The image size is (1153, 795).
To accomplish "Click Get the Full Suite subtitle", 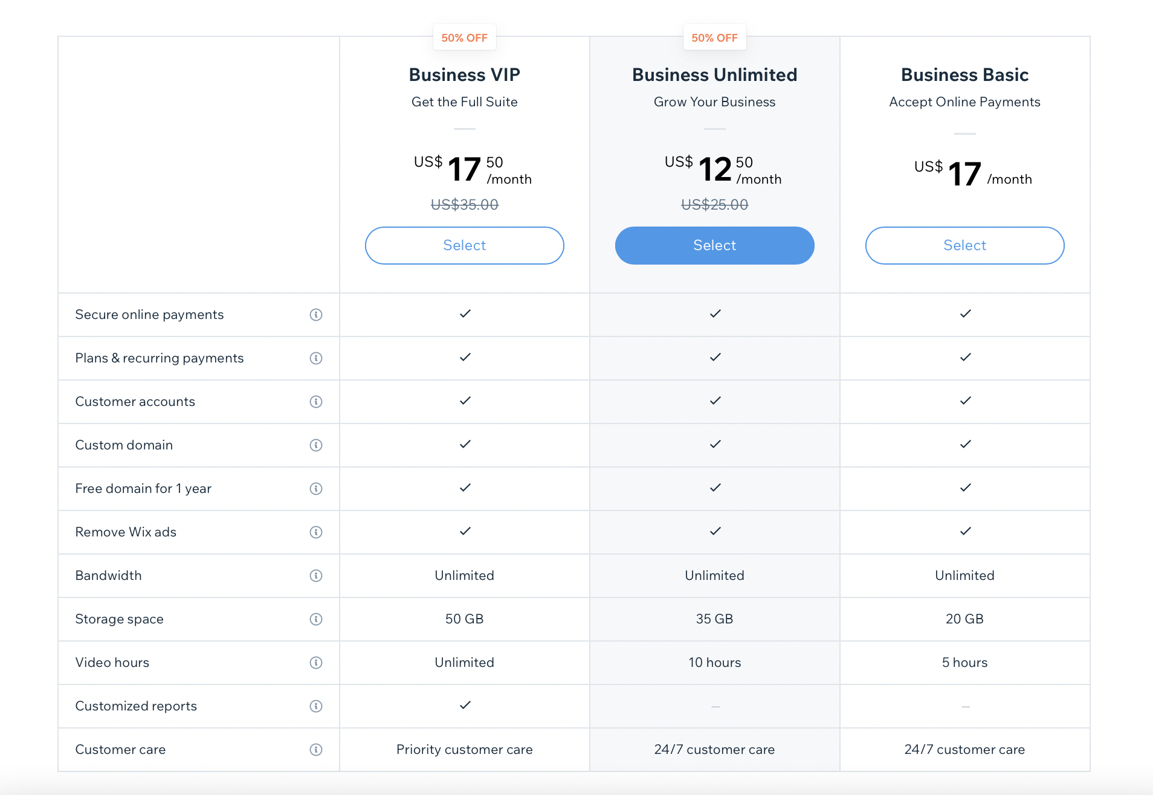I will tap(465, 102).
